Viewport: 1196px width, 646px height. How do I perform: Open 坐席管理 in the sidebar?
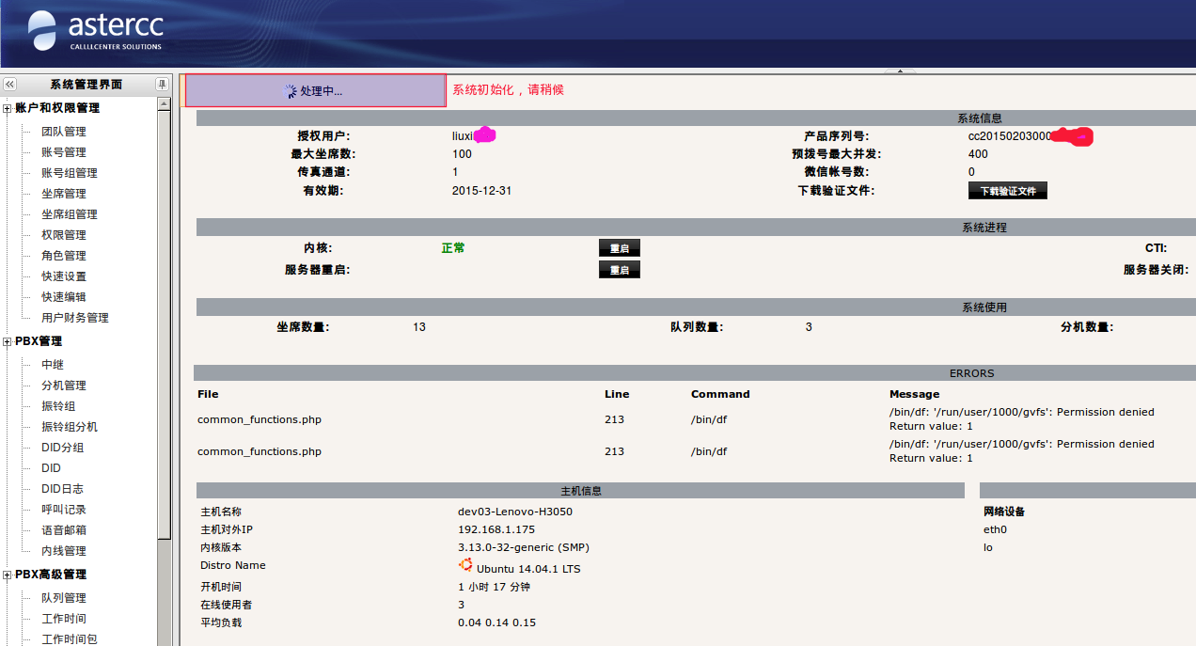pos(63,194)
